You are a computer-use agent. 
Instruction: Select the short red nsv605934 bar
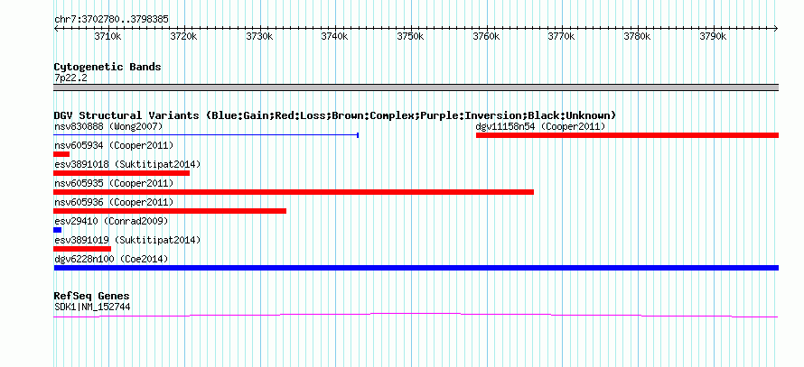(x=61, y=154)
